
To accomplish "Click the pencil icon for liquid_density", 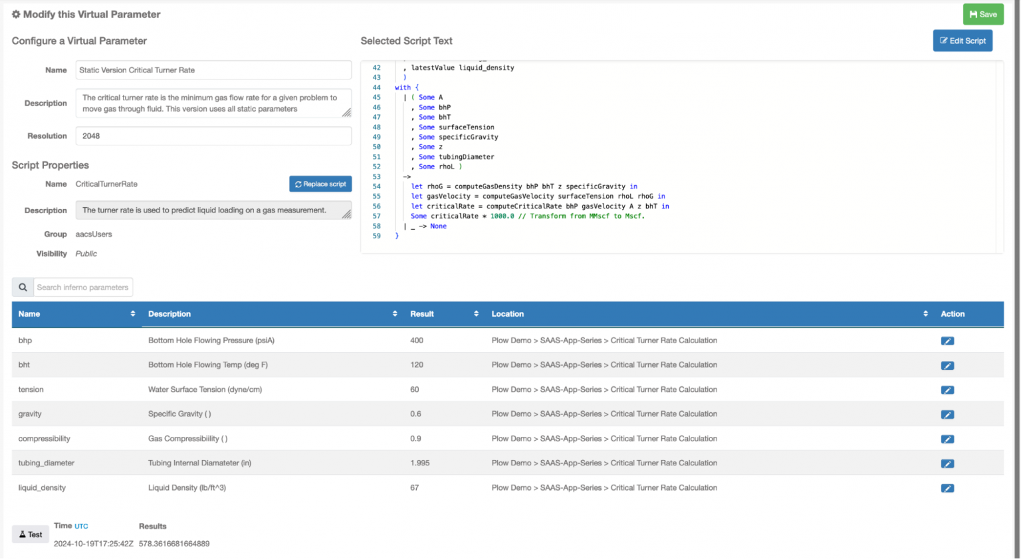I will click(x=947, y=488).
